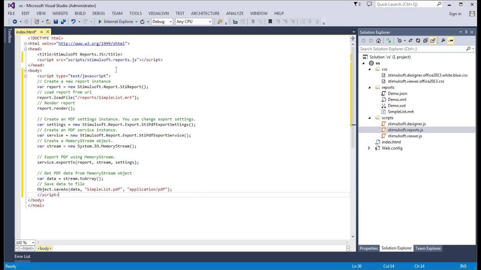The width and height of the screenshot is (481, 270).
Task: Collapse the reports folder node
Action: pos(369,87)
